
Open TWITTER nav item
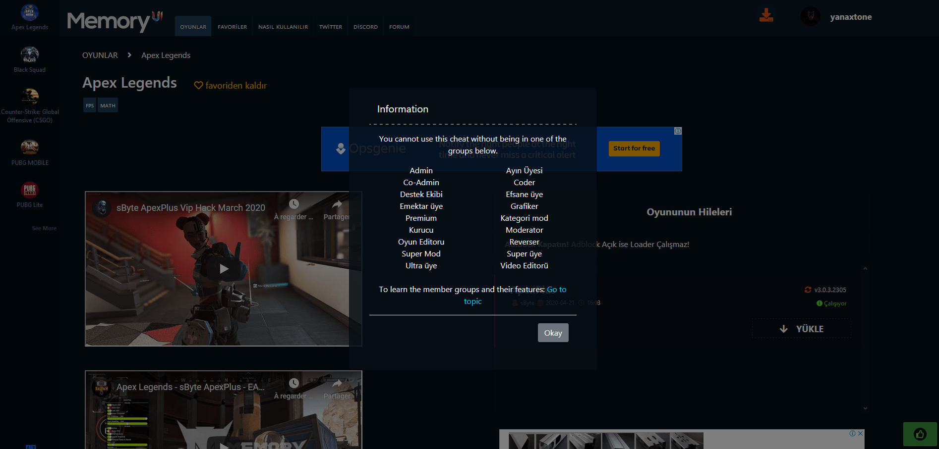(x=331, y=27)
